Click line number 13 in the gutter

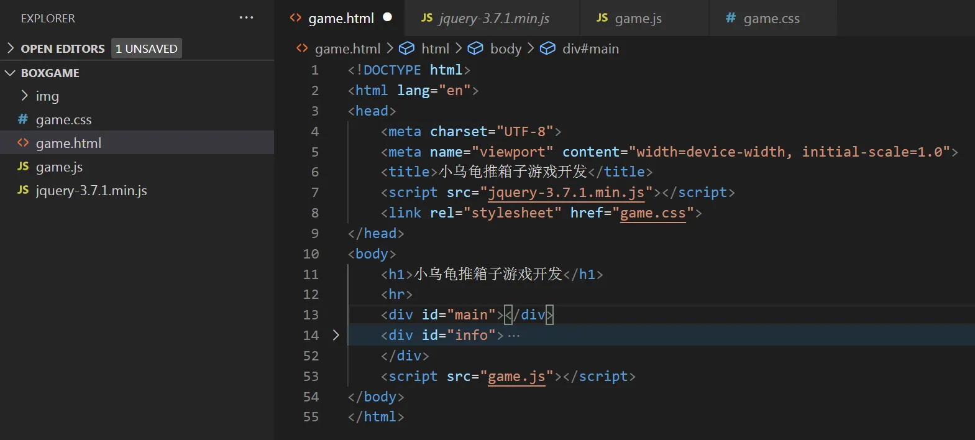311,315
